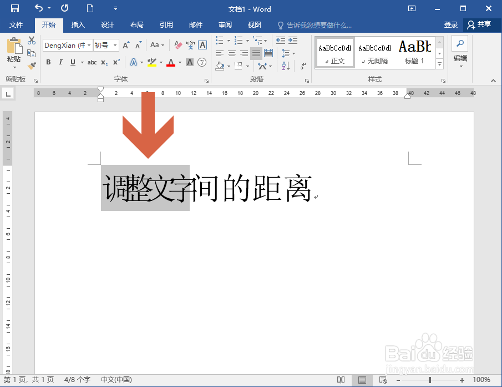Click the Subscript icon in the Font group

click(x=104, y=62)
